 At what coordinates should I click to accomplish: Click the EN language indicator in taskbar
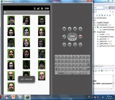point(89,97)
